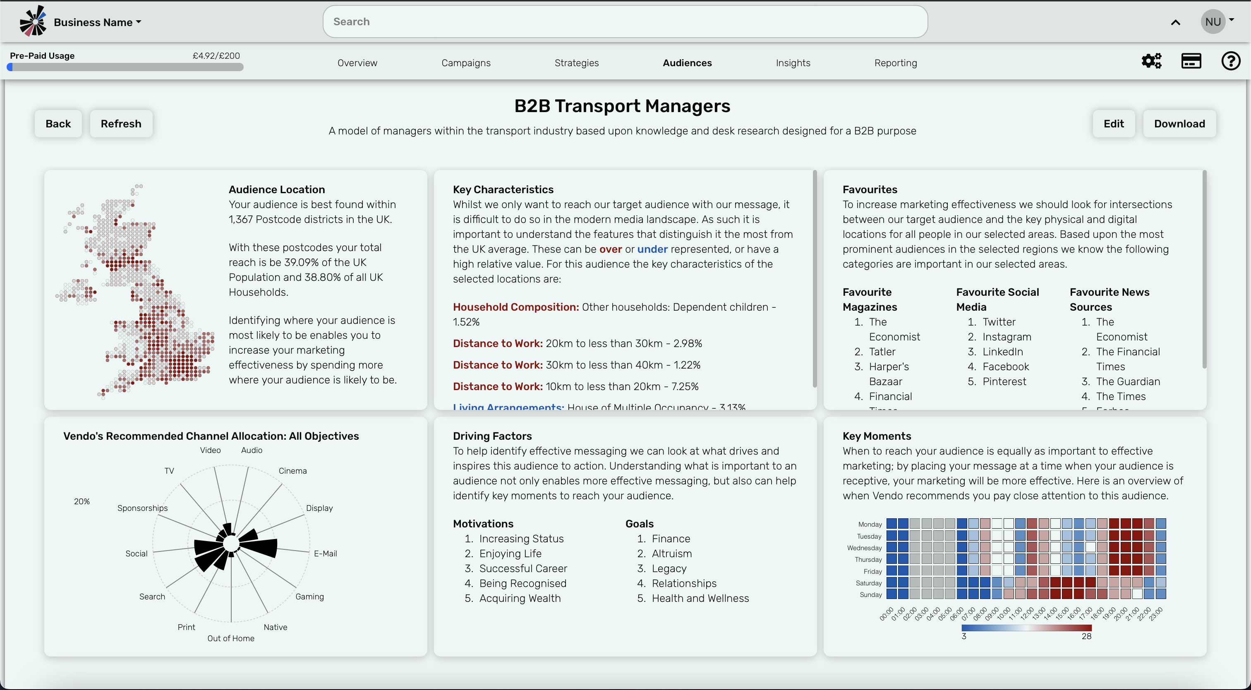This screenshot has width=1251, height=690.
Task: Open the help question mark icon
Action: pyautogui.click(x=1231, y=61)
